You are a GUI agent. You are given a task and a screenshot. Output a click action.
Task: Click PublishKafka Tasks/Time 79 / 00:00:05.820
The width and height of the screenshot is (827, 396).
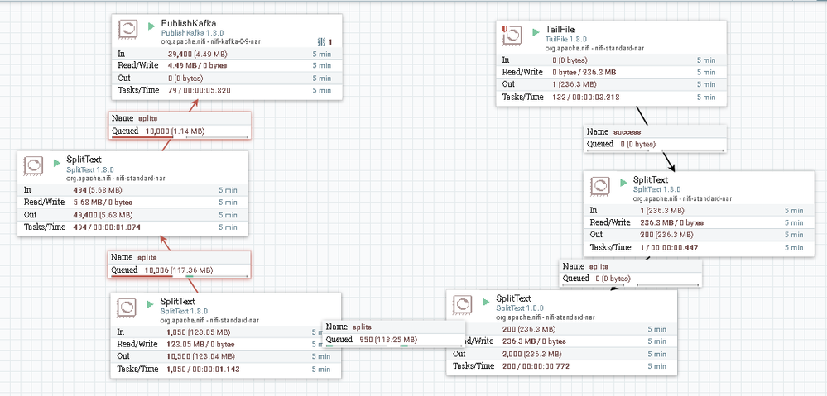(x=199, y=90)
